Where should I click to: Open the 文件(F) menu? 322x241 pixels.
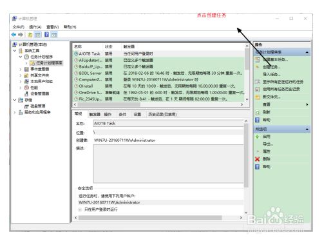(x=18, y=27)
